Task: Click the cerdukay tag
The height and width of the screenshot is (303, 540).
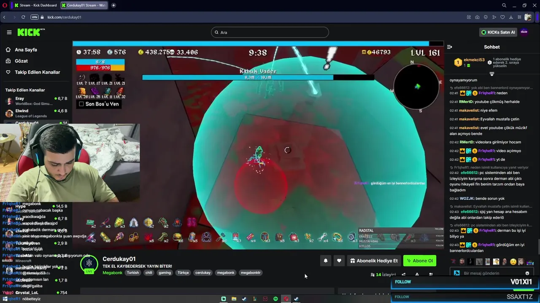Action: click(203, 273)
